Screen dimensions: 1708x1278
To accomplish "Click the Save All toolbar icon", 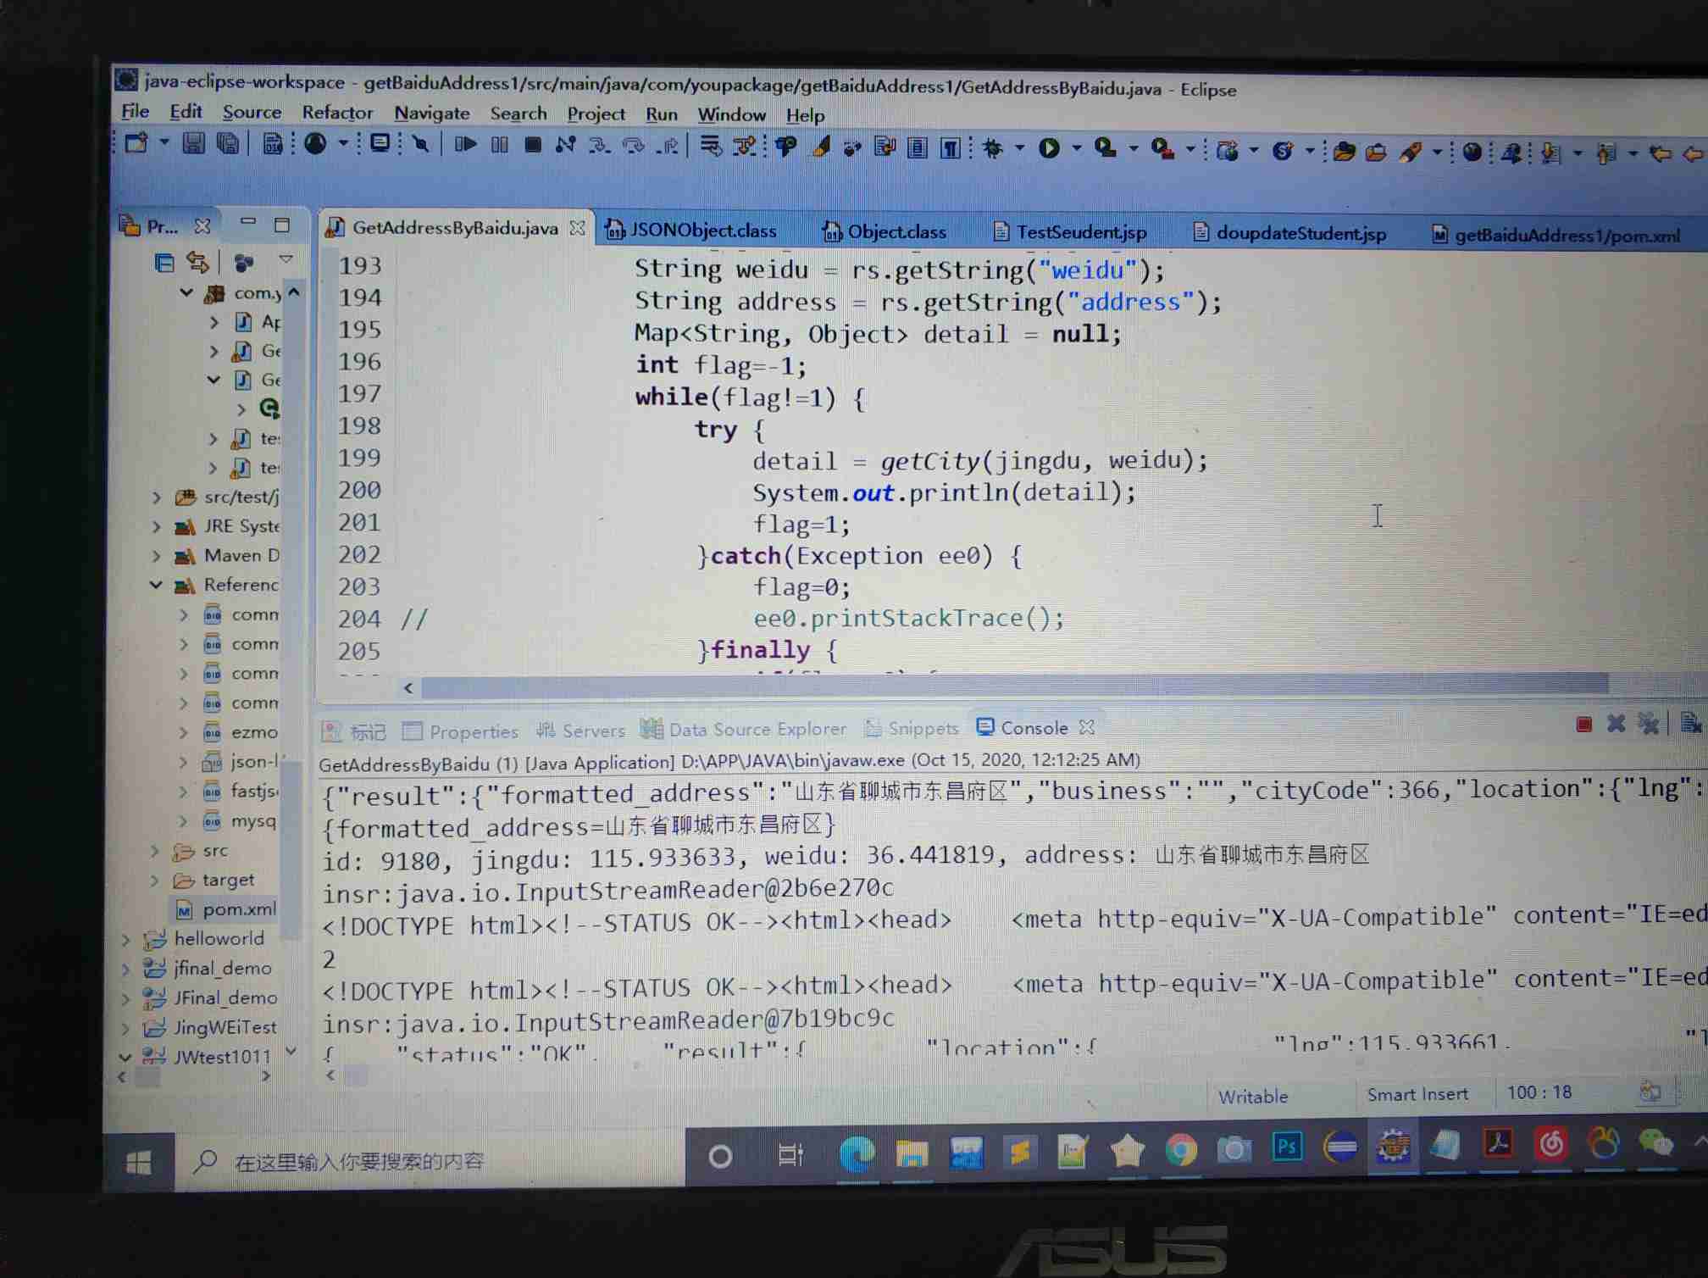I will 227,144.
